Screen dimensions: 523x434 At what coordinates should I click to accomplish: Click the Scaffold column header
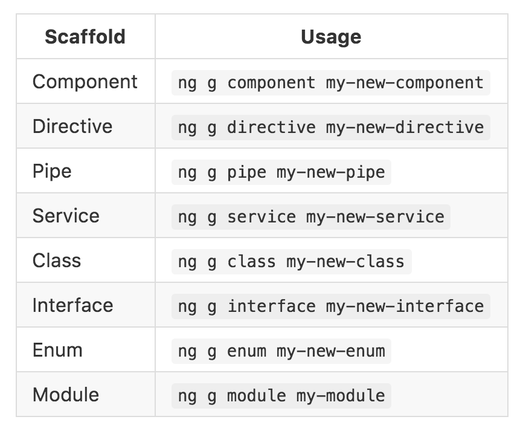click(x=85, y=37)
